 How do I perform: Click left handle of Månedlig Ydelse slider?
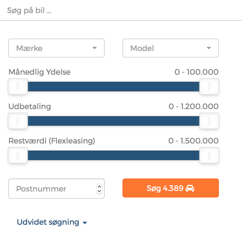click(x=18, y=87)
